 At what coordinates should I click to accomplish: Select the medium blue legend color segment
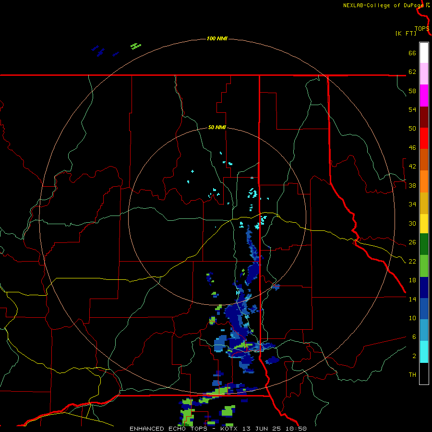pyautogui.click(x=424, y=309)
